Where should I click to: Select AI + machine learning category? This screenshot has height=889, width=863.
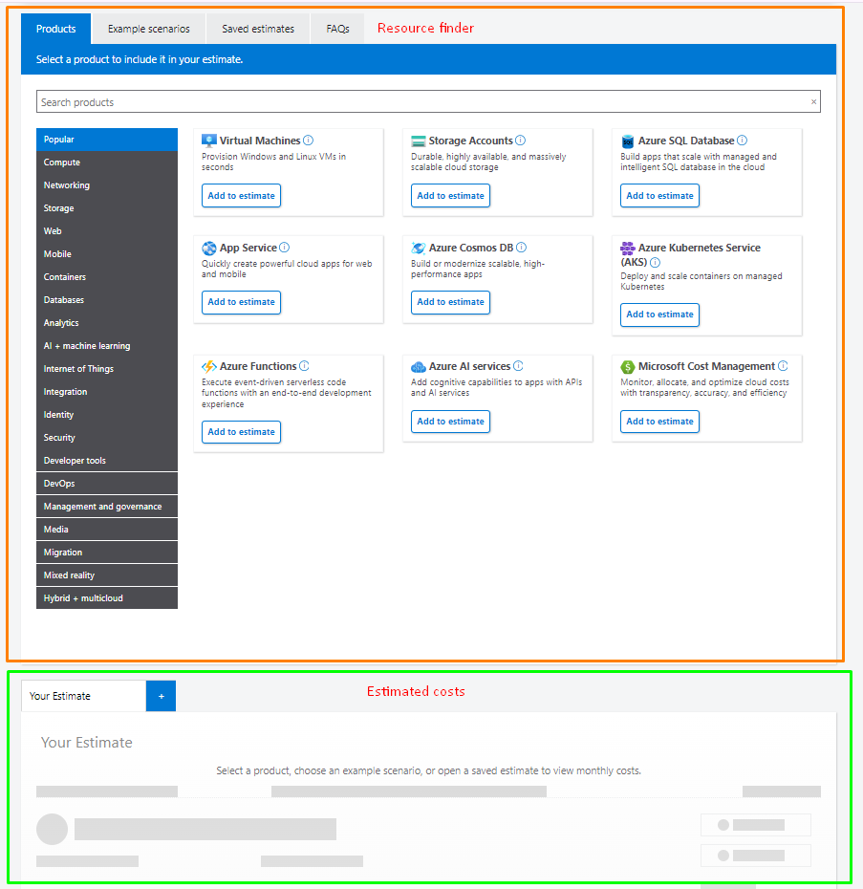click(107, 346)
